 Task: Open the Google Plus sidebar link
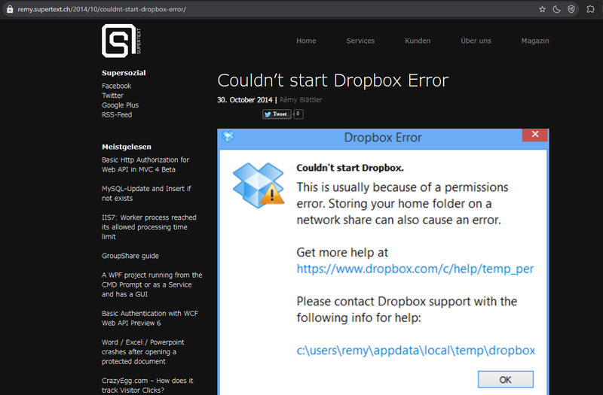coord(120,105)
